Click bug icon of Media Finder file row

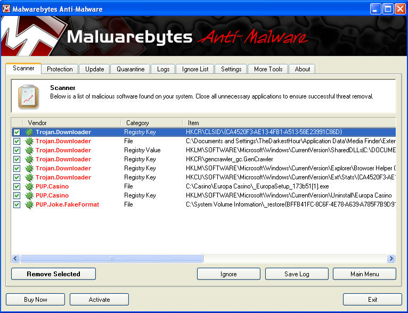click(29, 141)
